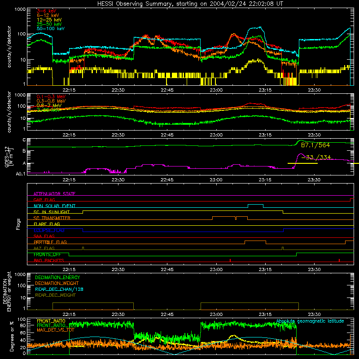Select the REAR_DEC_CHAN/128 legend label
359x359 pixels.
click(x=59, y=289)
